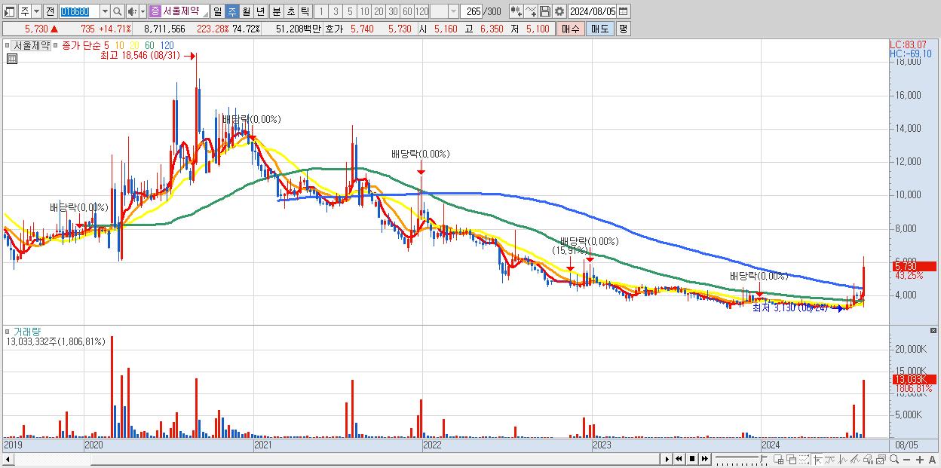Image resolution: width=941 pixels, height=468 pixels.
Task: Click the chart layout icon at the toolbar's left end
Action: click(x=10, y=11)
